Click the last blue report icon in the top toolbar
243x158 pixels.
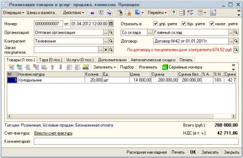(213, 13)
